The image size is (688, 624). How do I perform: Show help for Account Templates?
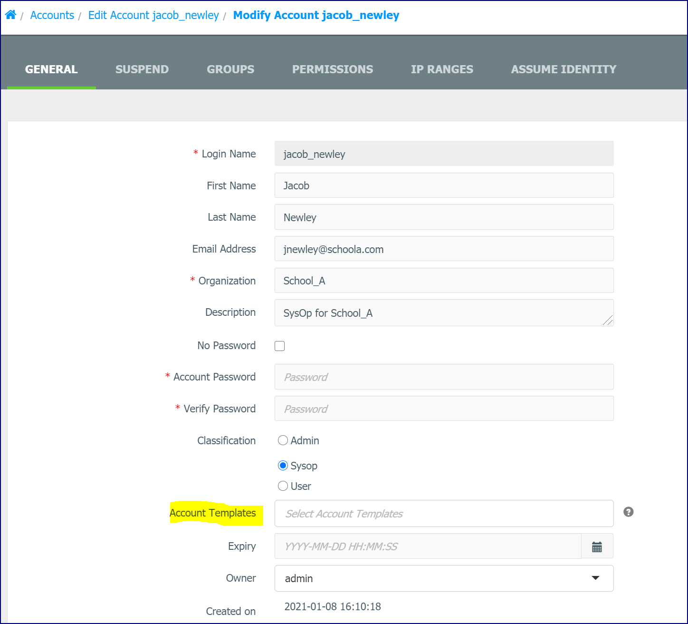point(629,512)
